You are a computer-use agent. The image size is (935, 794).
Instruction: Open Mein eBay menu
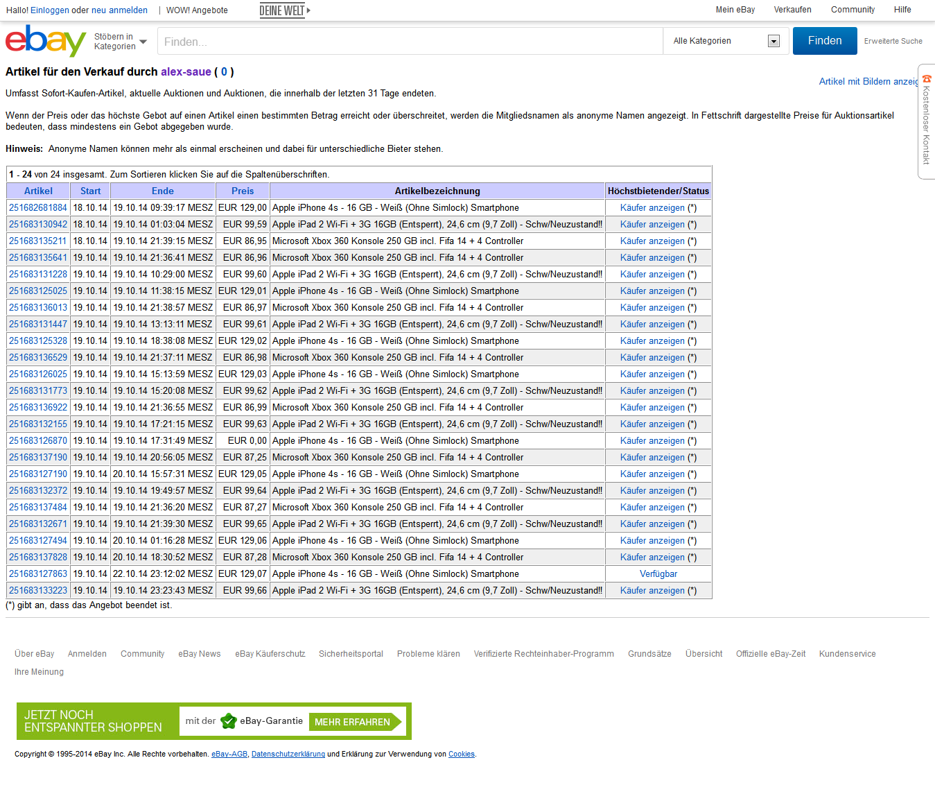click(x=735, y=10)
